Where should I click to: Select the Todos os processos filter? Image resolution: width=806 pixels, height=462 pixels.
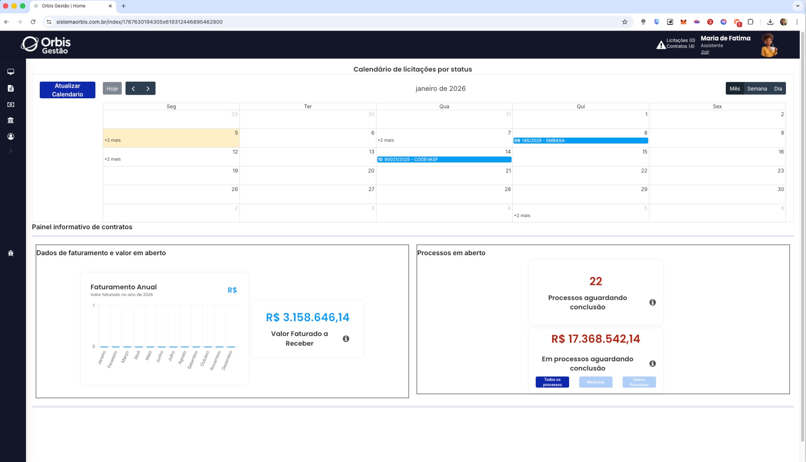tap(552, 382)
